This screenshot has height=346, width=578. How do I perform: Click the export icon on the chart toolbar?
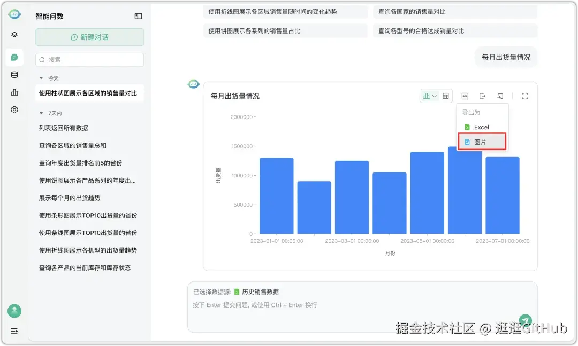coord(483,96)
